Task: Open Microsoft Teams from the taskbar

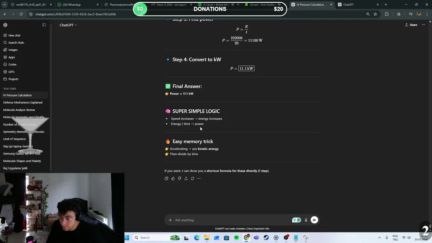Action: [x=256, y=238]
